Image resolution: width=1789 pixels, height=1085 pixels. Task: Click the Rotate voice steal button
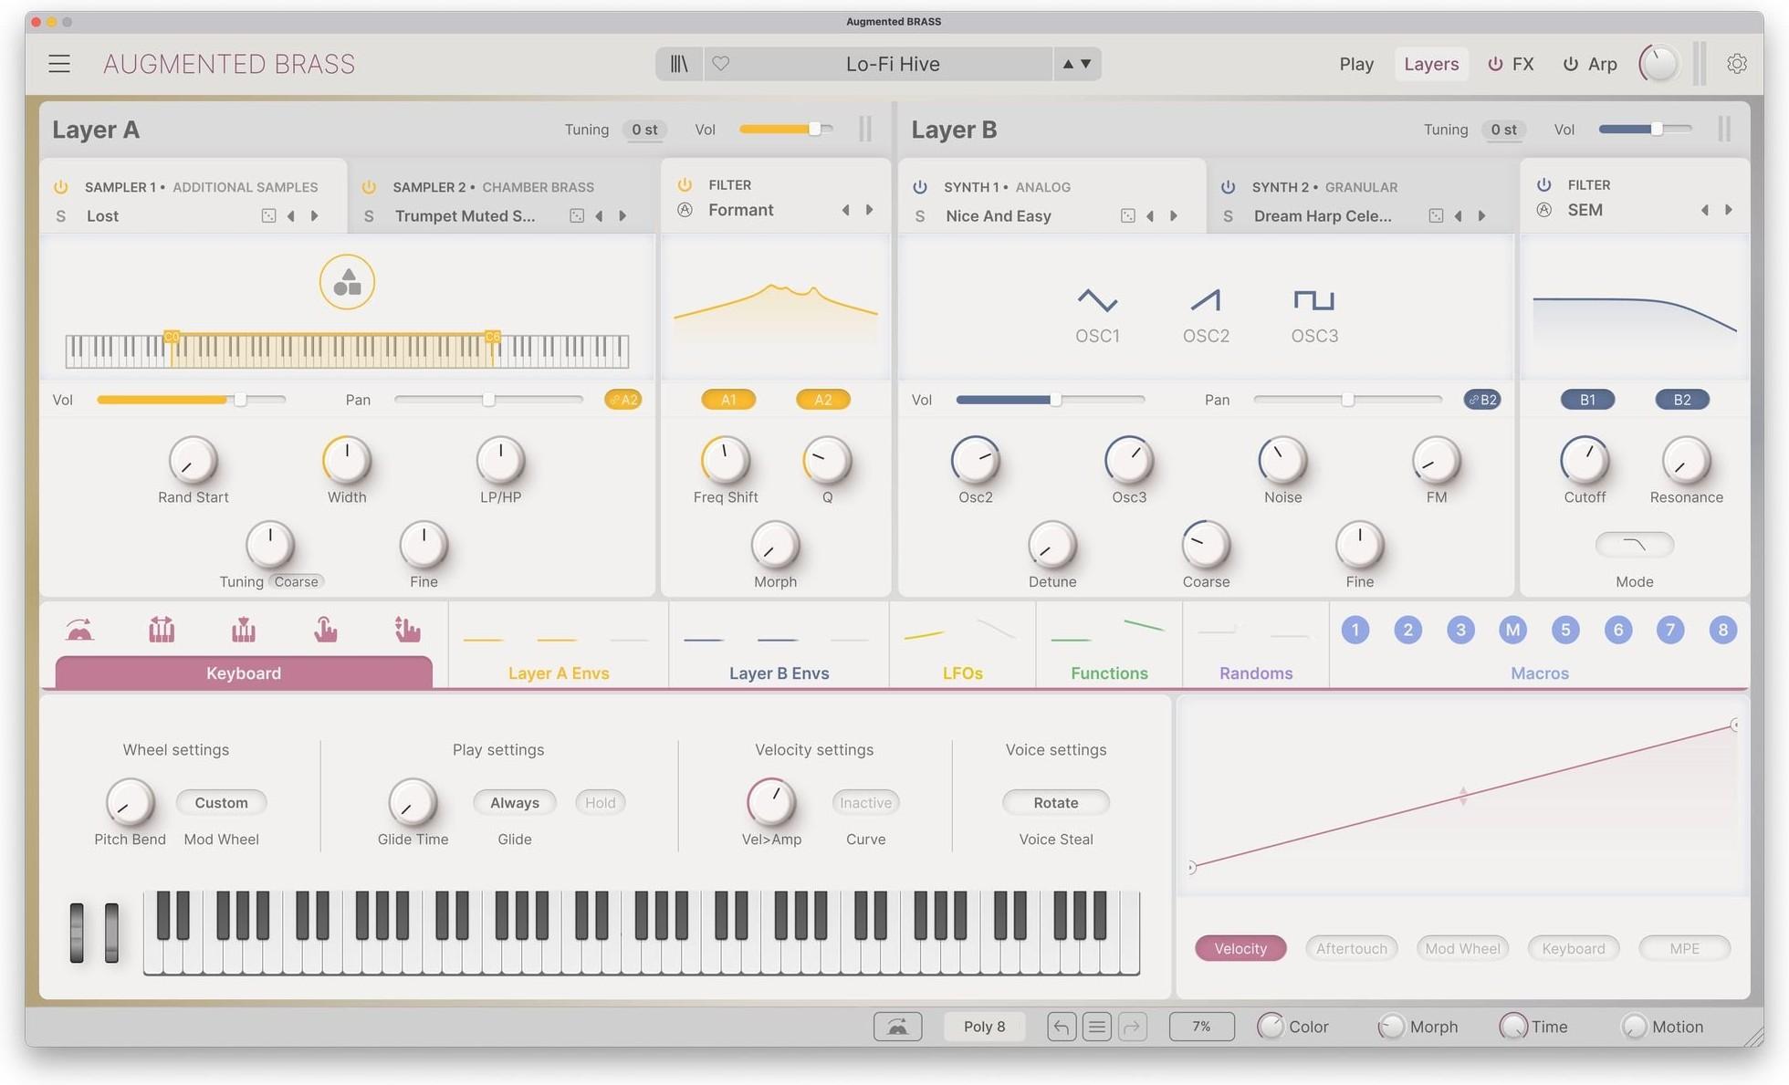point(1055,802)
